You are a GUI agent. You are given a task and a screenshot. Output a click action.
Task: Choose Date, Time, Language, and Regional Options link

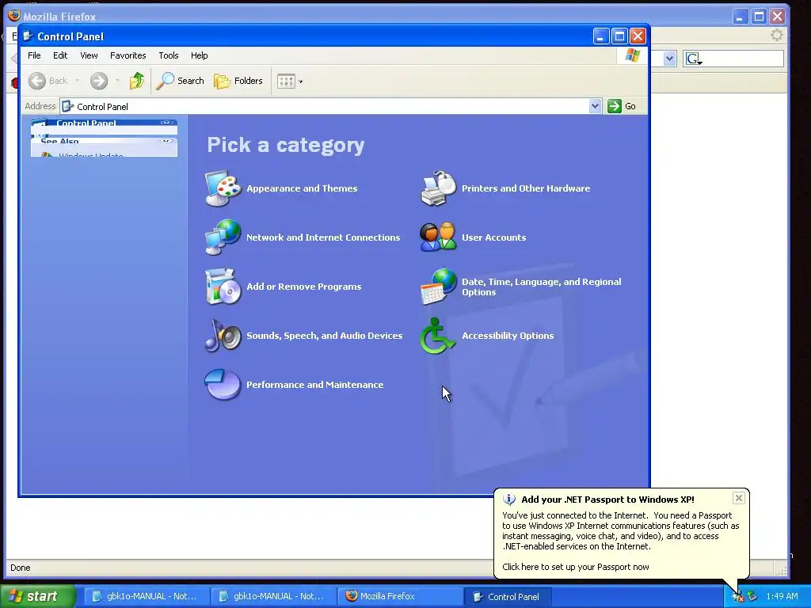(x=542, y=287)
